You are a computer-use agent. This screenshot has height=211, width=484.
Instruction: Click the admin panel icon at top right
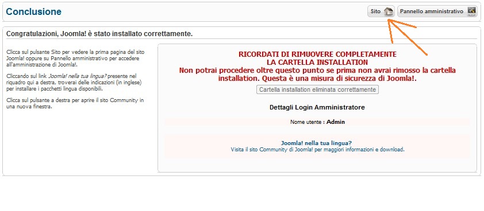[472, 11]
